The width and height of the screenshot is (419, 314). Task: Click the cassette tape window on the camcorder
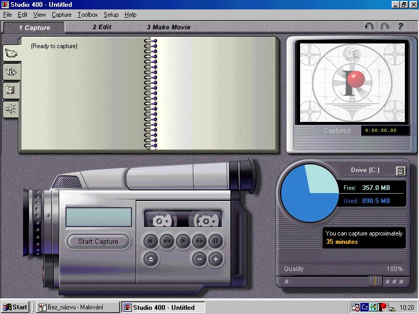tap(183, 218)
